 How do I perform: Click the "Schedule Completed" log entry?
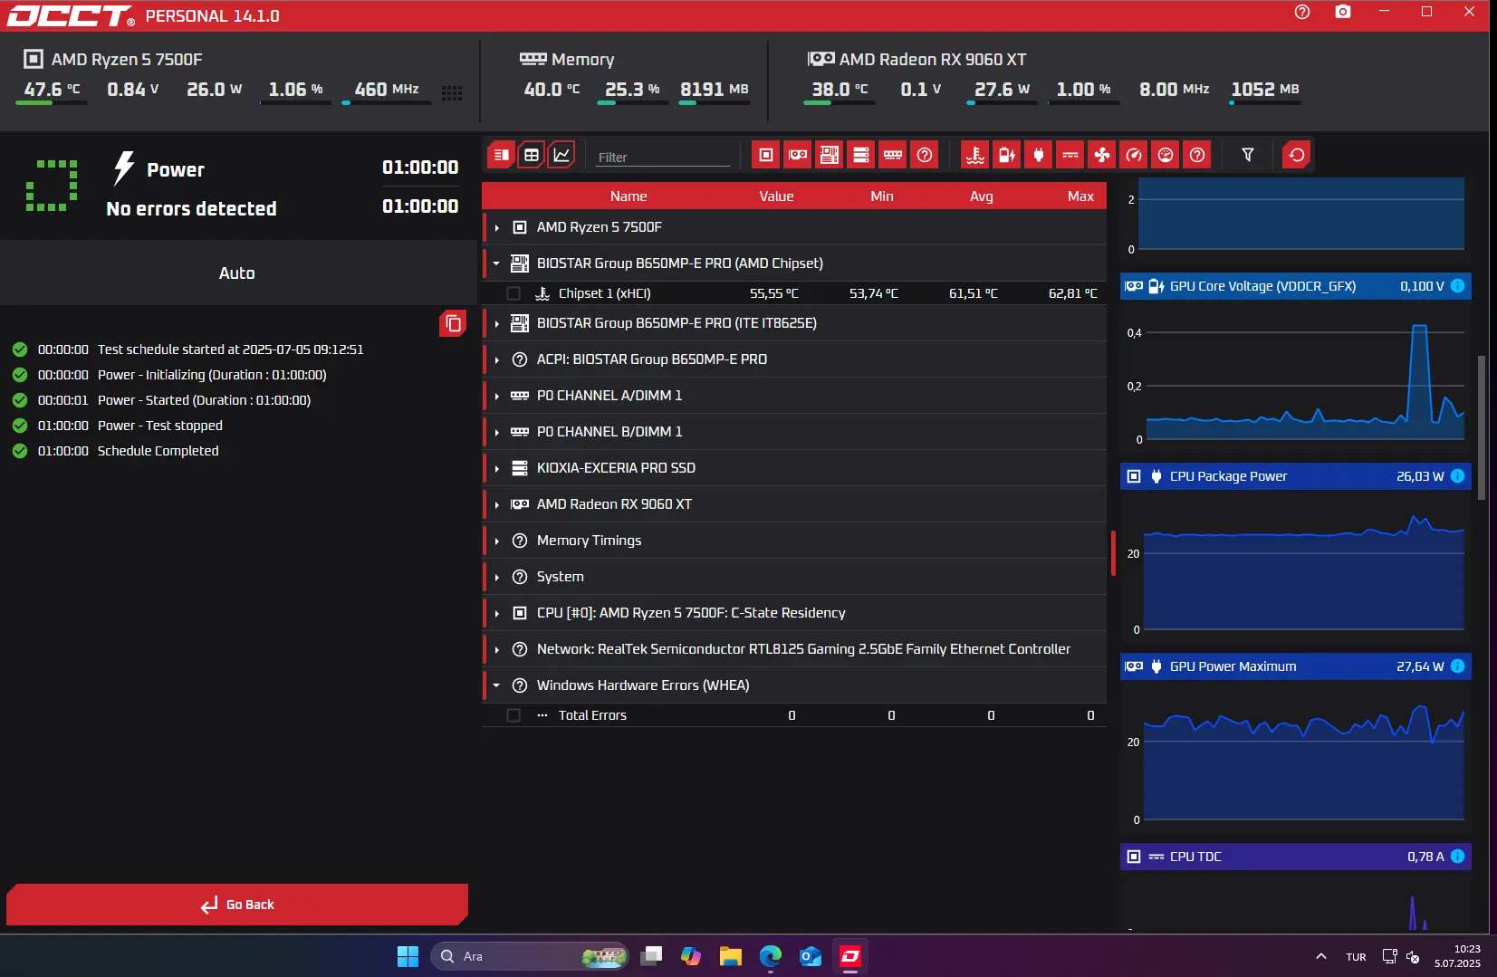click(158, 451)
